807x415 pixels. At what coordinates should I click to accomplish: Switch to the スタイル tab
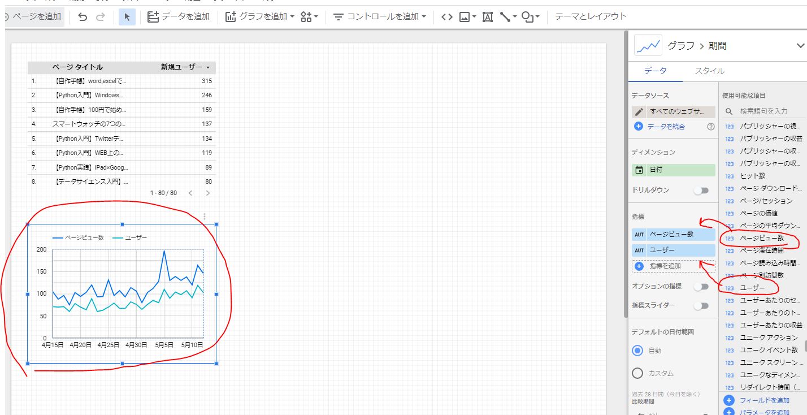pyautogui.click(x=709, y=71)
